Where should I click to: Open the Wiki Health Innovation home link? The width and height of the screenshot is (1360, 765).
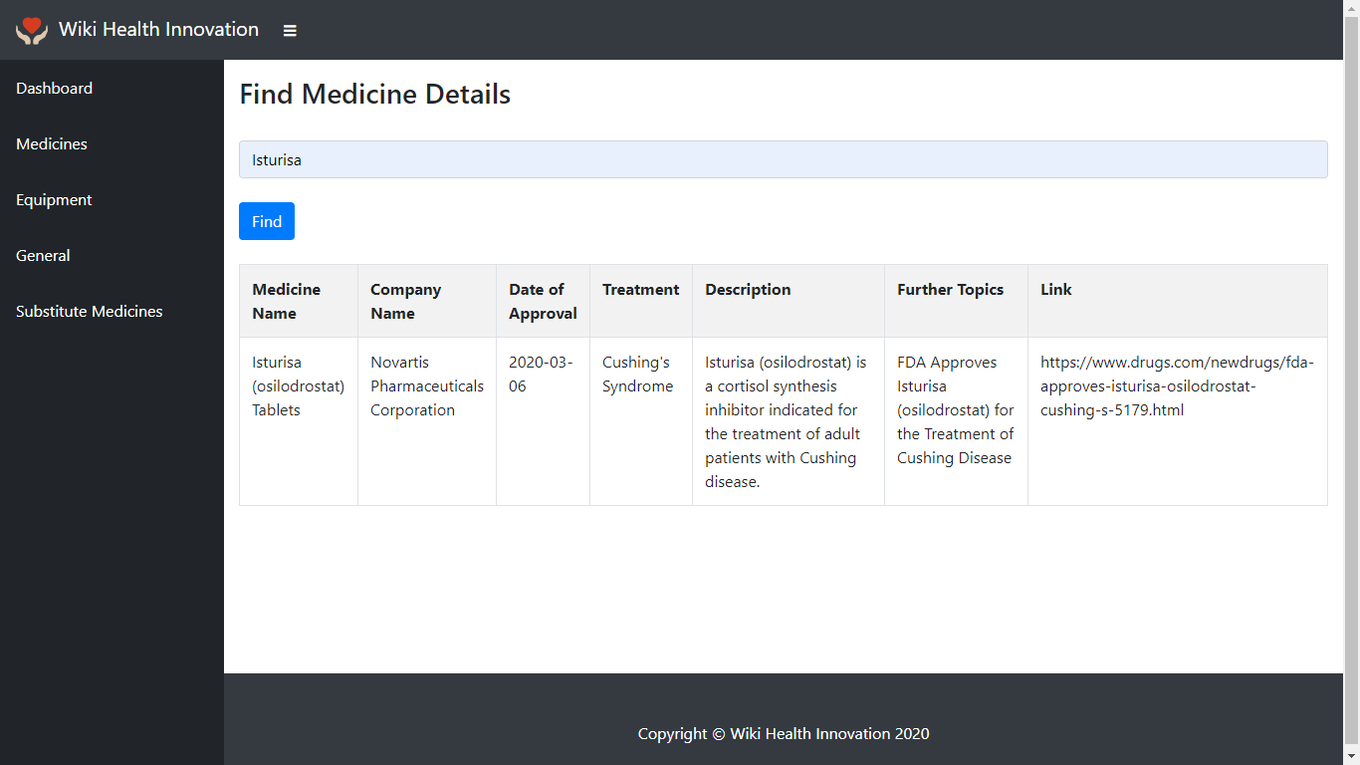click(158, 30)
